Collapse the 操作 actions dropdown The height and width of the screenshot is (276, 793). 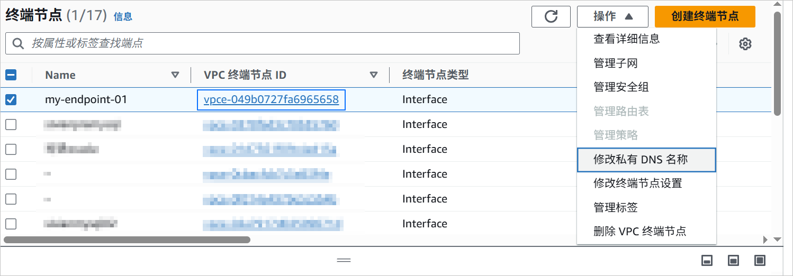point(612,16)
